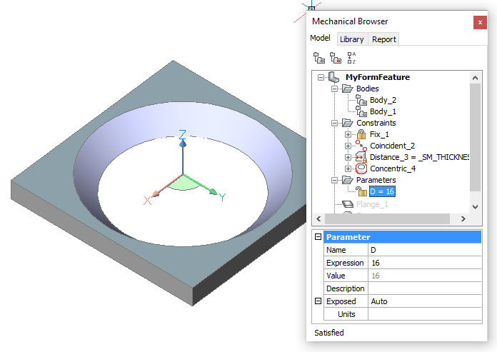Click the Exposed property value Auto
497x352 pixels.
point(424,301)
